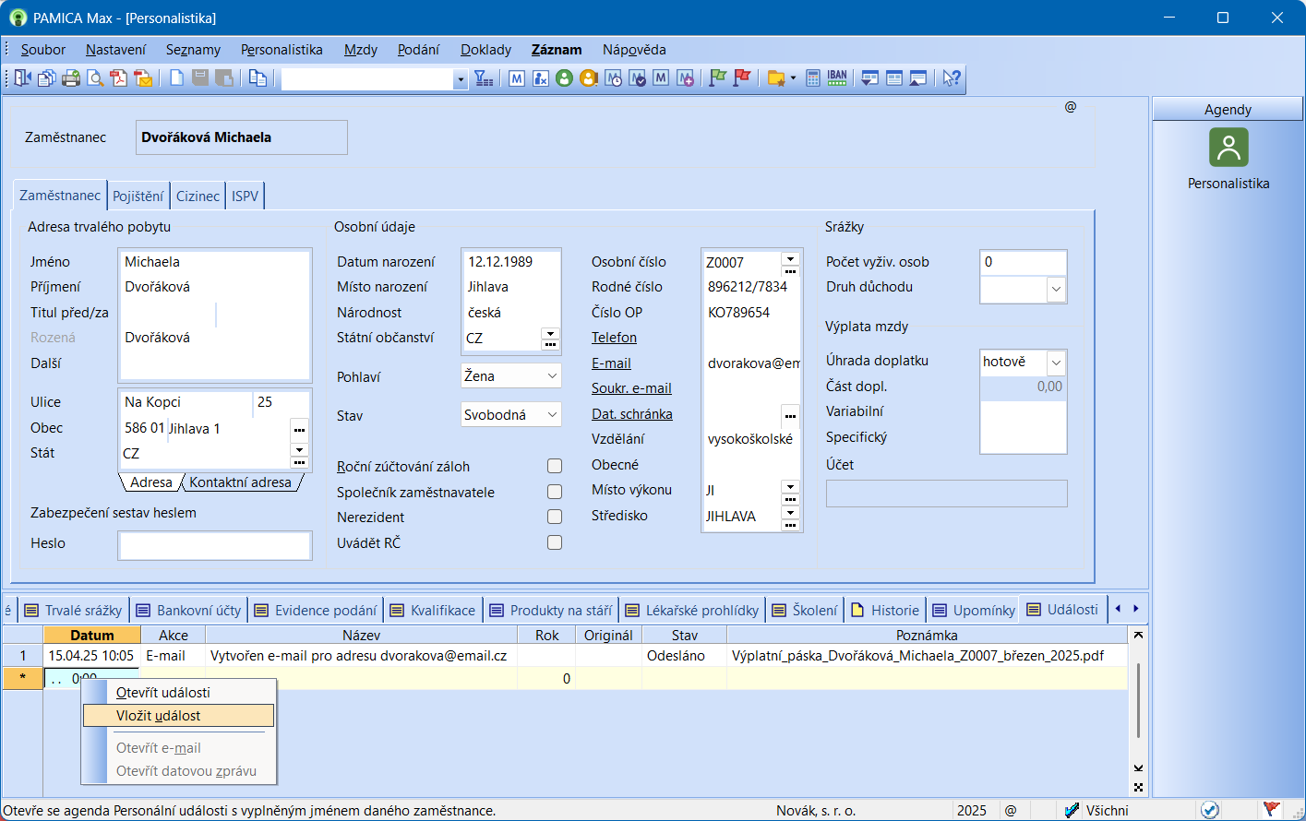
Task: Click the filter funnel icon
Action: [x=484, y=79]
